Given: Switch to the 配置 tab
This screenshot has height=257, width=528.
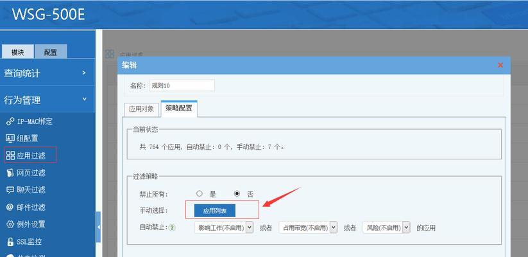Looking at the screenshot, I should click(x=51, y=52).
